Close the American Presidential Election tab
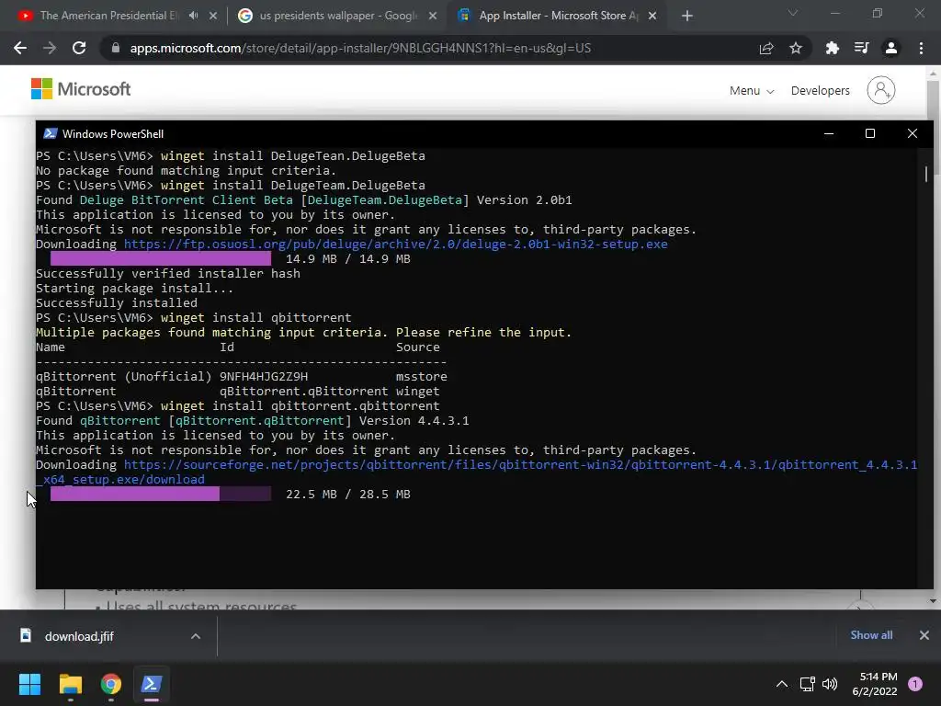The width and height of the screenshot is (941, 706). [x=213, y=16]
